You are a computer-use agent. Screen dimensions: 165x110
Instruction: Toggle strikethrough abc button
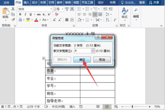pyautogui.click(x=39, y=14)
